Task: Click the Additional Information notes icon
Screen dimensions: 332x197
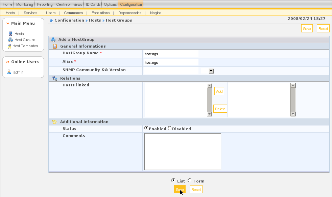Action: point(55,122)
